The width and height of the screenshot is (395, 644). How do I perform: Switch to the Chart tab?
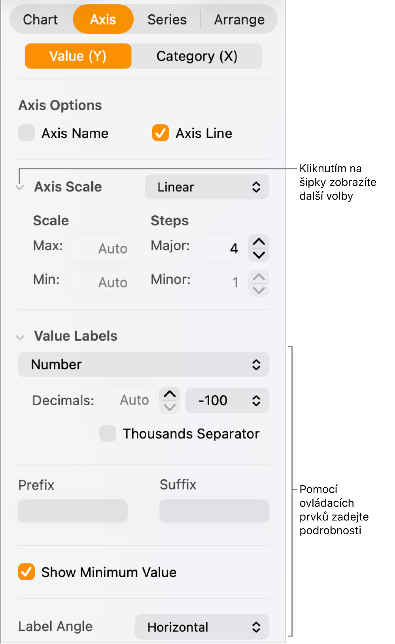pos(40,19)
